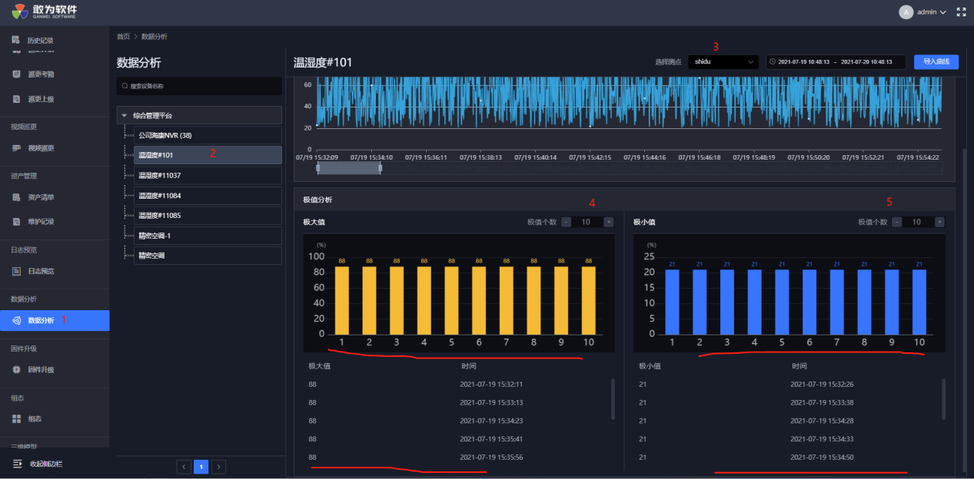Click the chart zoom slider's left handle
The image size is (974, 479).
[317, 168]
